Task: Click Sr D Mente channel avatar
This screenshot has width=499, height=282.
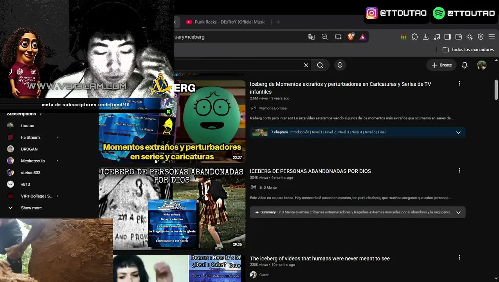Action: point(253,188)
